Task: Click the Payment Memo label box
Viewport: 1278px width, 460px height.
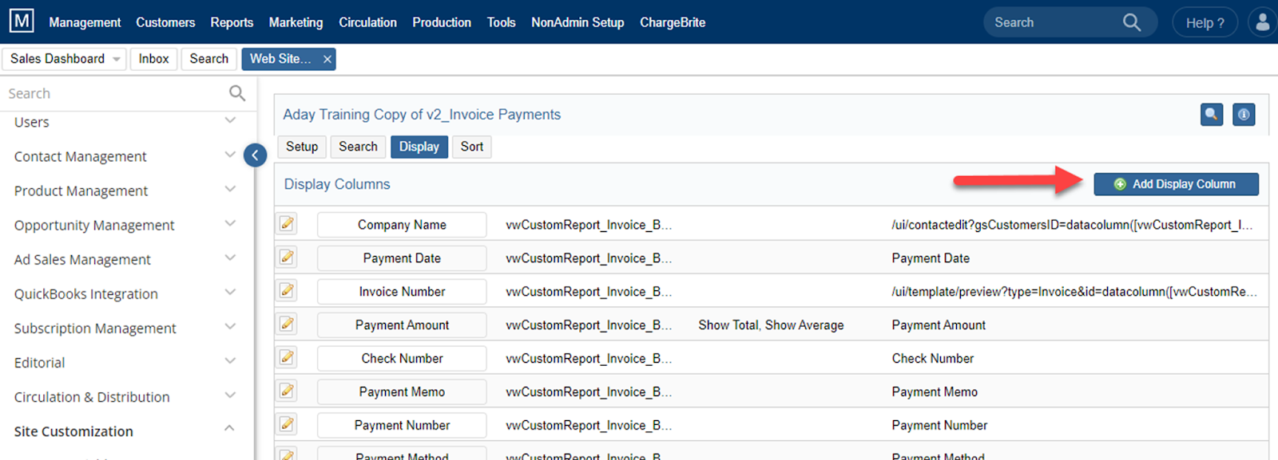Action: [402, 392]
